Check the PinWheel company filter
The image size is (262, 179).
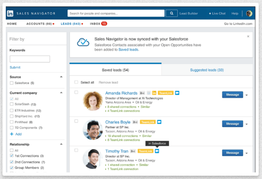[x=12, y=122]
